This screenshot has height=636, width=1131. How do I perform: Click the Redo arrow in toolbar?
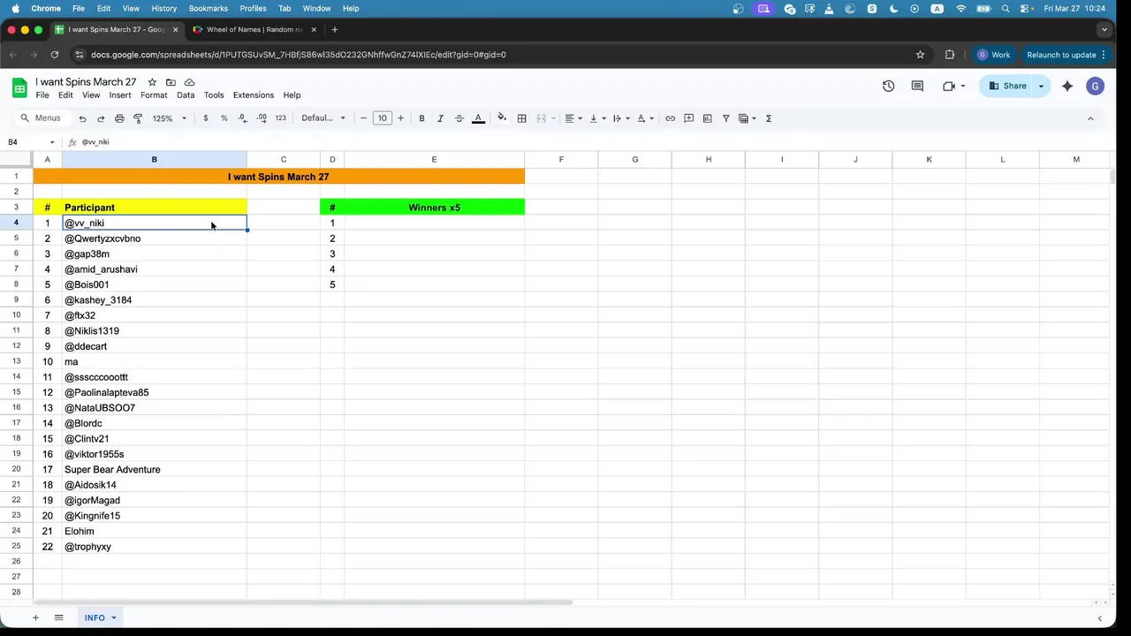101,118
